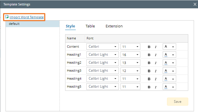Switch to the Extension tab
This screenshot has height=112, width=198.
[x=114, y=26]
